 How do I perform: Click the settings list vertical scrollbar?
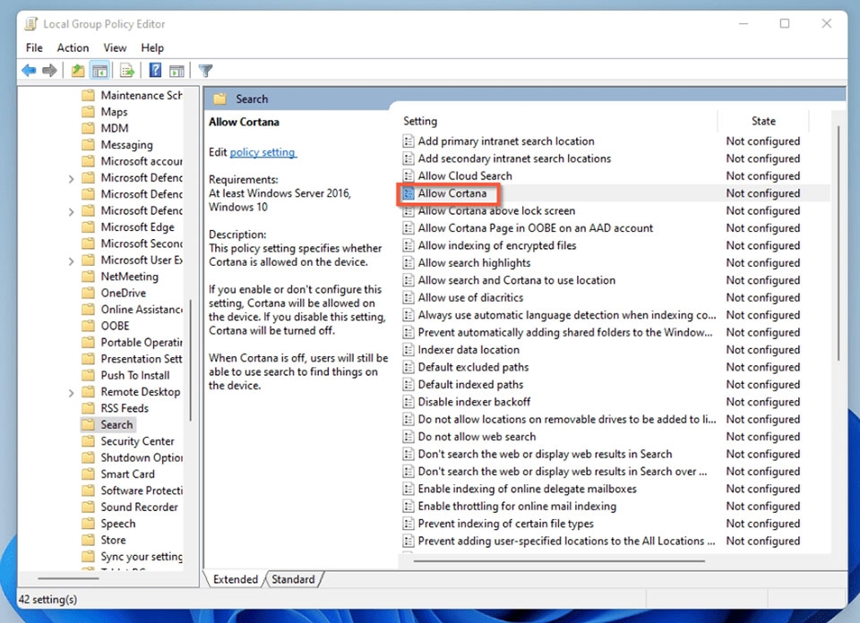pyautogui.click(x=838, y=243)
